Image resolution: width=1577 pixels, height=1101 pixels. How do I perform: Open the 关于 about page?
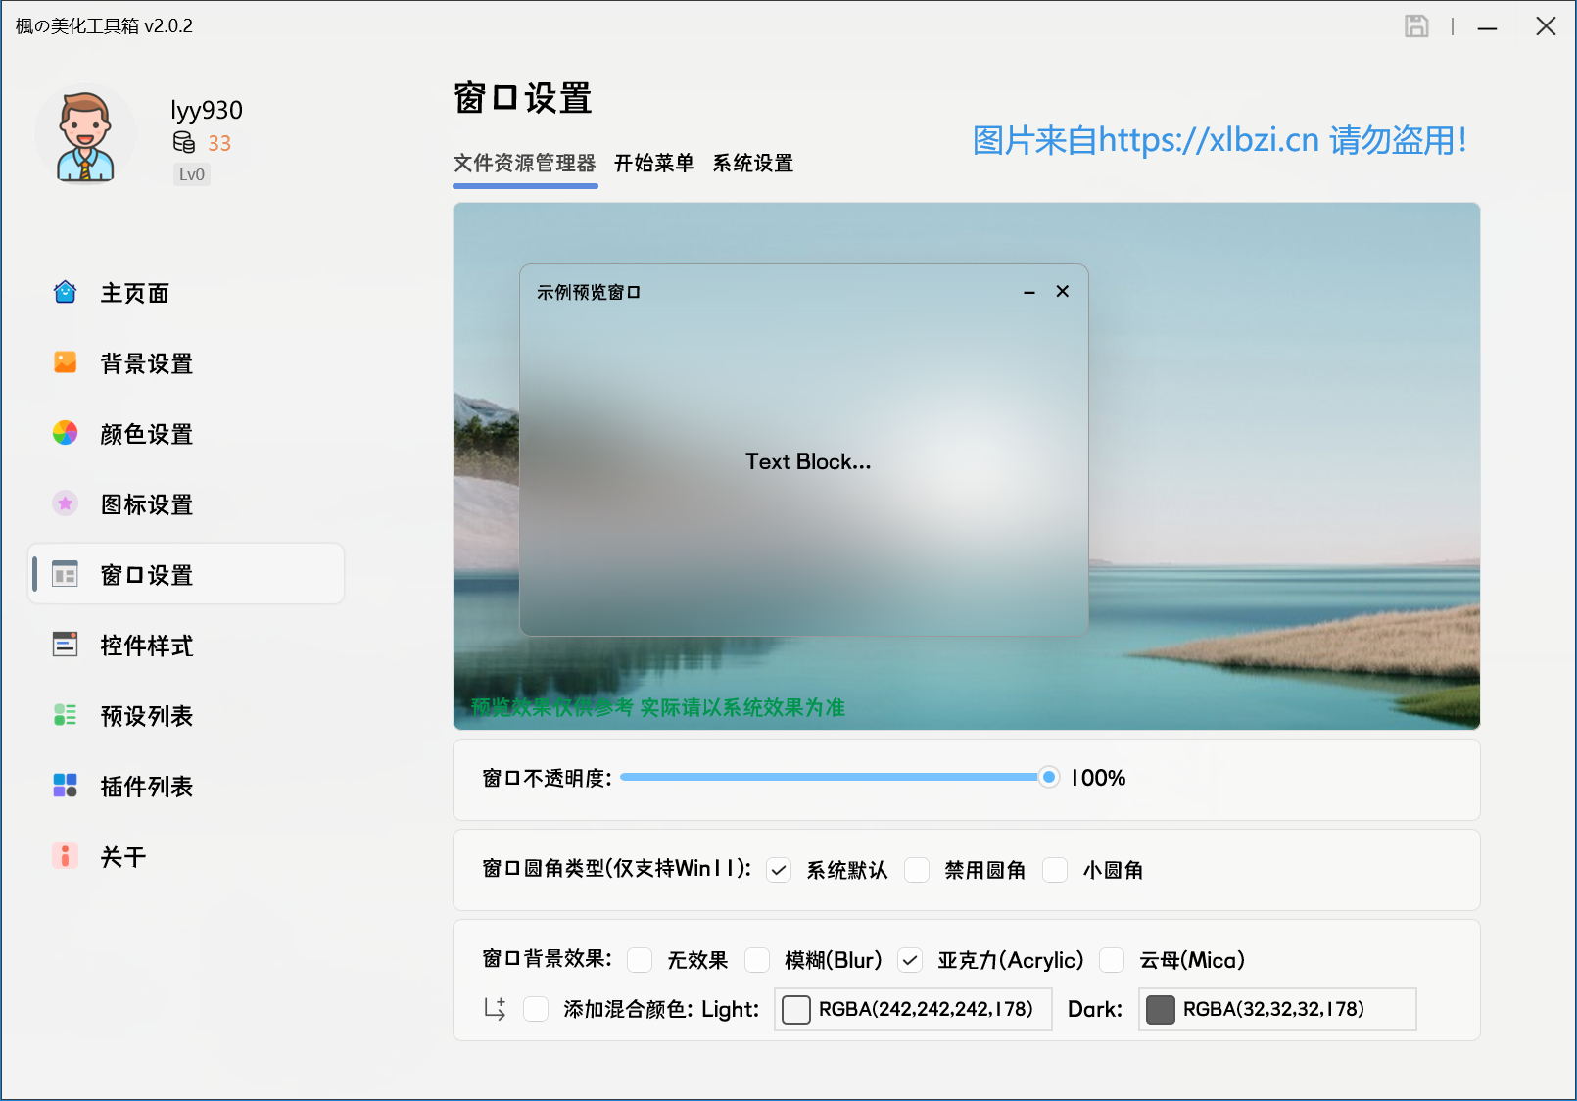tap(122, 856)
